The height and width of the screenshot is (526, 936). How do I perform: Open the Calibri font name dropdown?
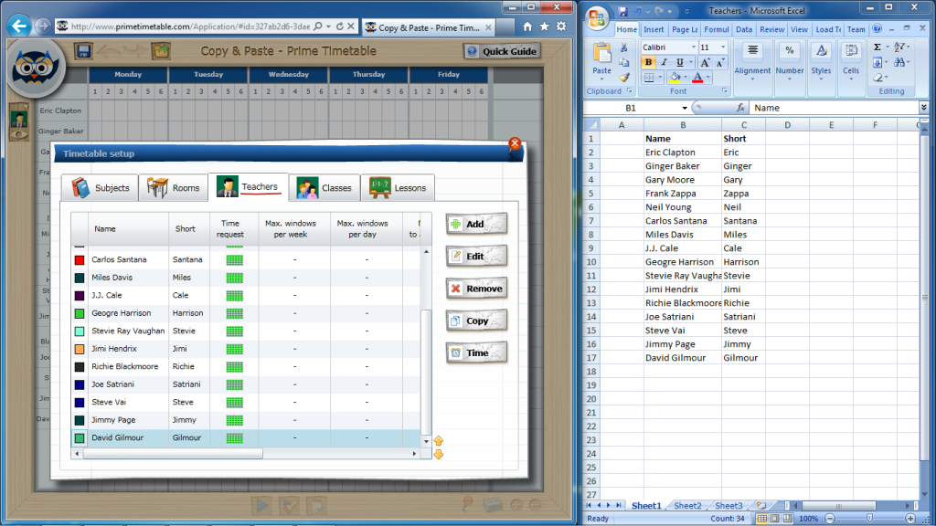[694, 47]
